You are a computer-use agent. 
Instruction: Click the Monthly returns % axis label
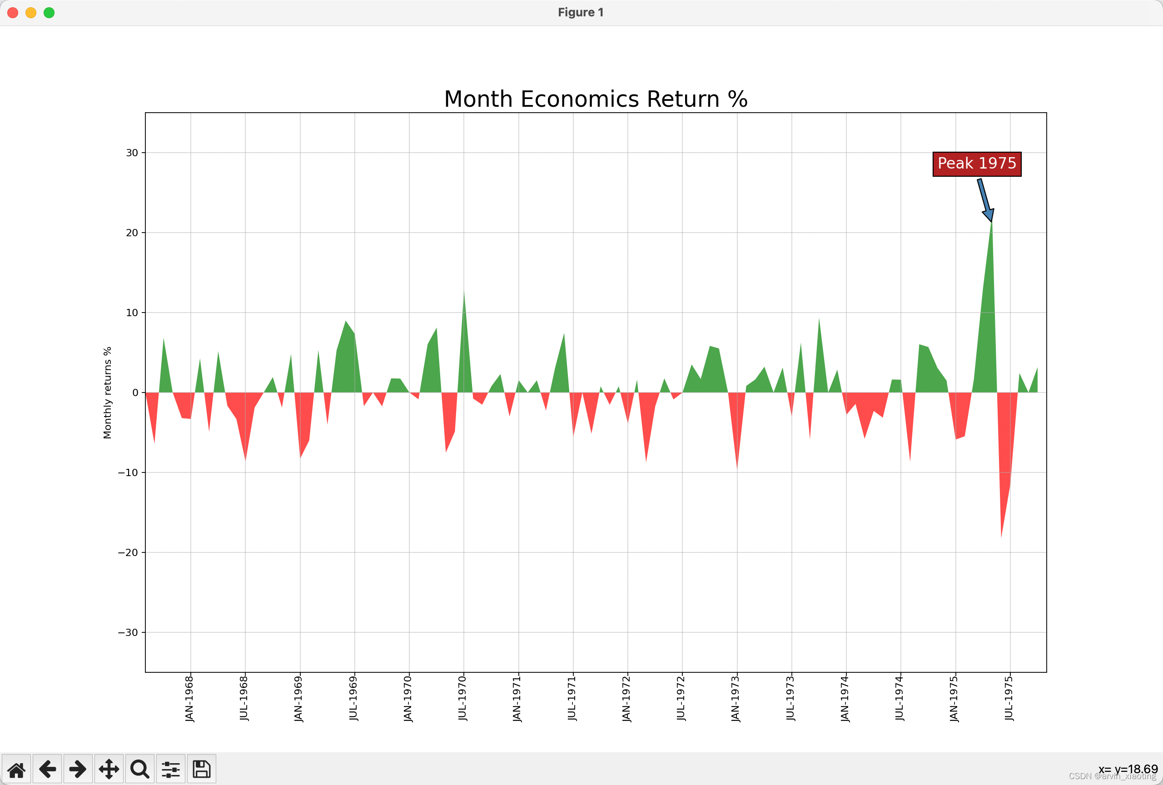[107, 393]
